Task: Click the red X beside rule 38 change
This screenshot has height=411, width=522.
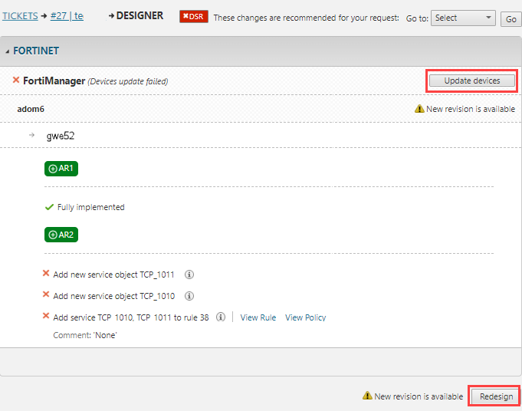Action: pyautogui.click(x=46, y=316)
